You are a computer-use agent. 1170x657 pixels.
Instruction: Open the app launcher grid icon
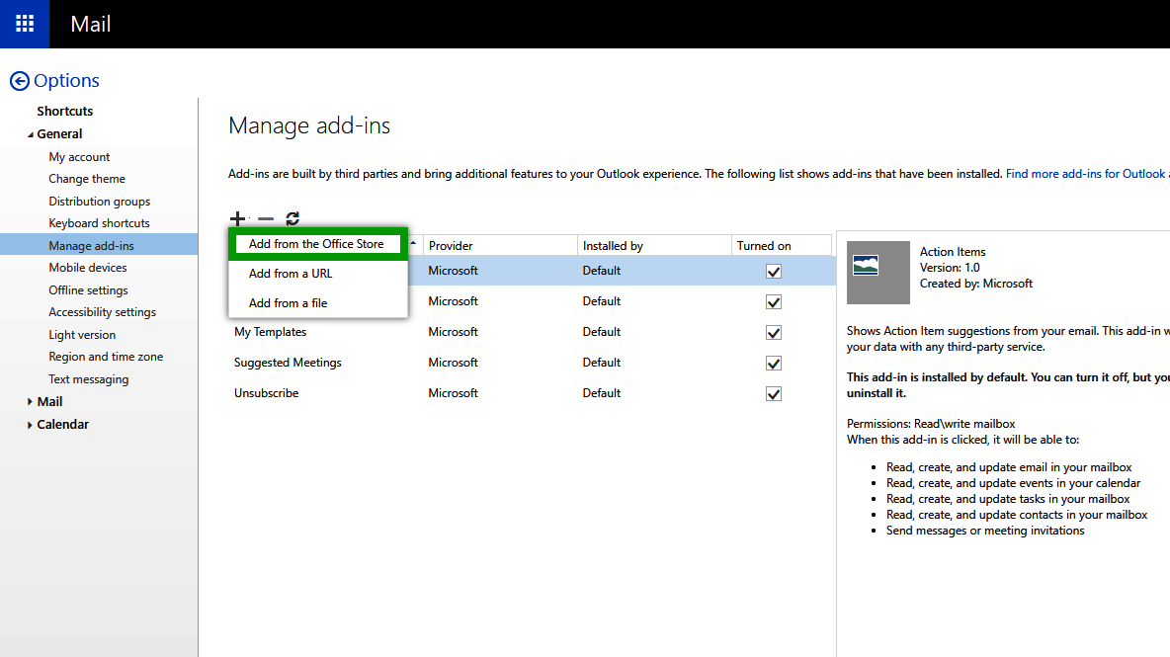23,24
